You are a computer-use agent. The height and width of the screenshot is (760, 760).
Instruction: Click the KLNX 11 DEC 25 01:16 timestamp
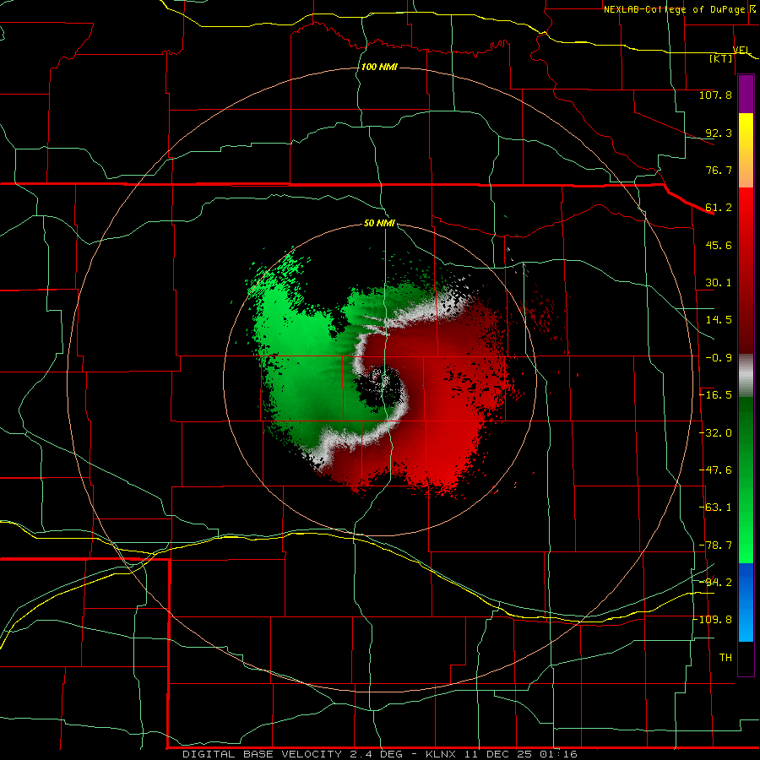click(x=502, y=754)
